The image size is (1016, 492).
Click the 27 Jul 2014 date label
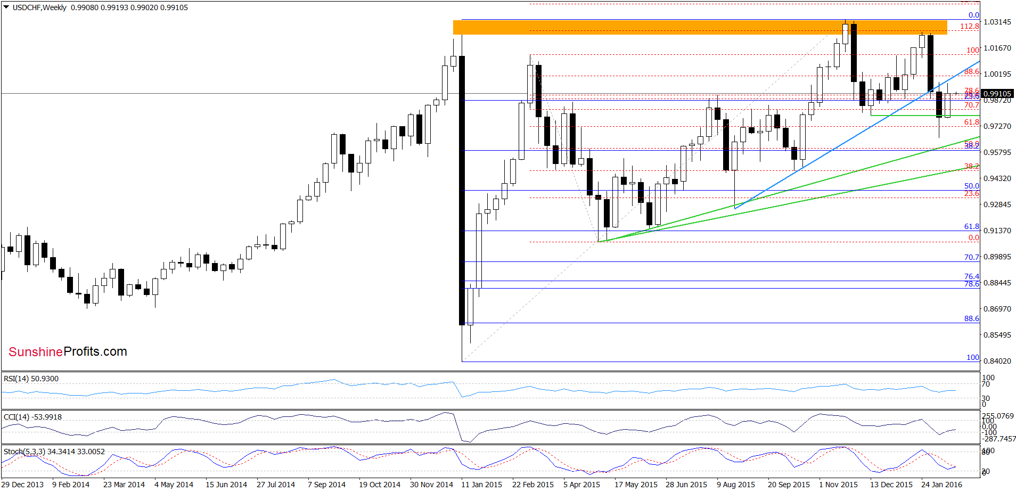[276, 484]
